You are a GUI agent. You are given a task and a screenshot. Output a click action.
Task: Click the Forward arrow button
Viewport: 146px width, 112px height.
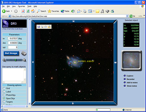(x=16, y=11)
